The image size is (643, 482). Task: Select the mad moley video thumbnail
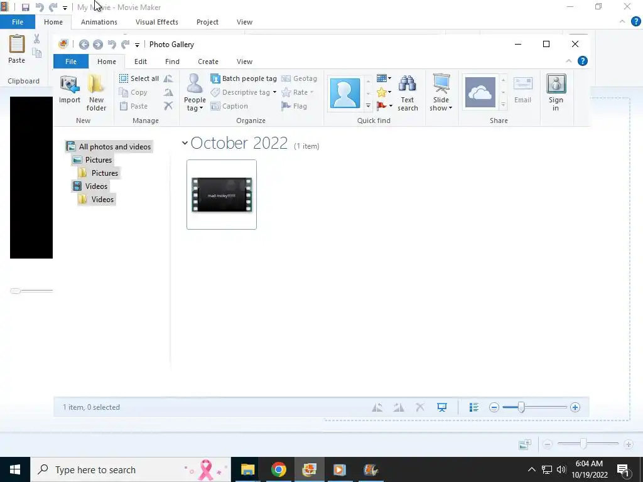(x=222, y=195)
